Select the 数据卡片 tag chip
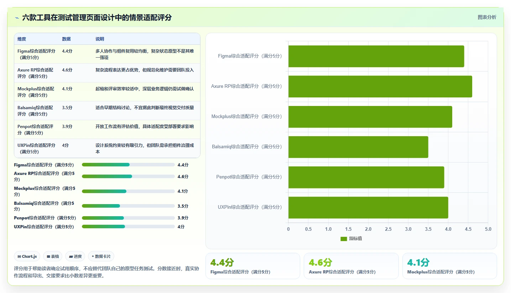 coord(101,256)
